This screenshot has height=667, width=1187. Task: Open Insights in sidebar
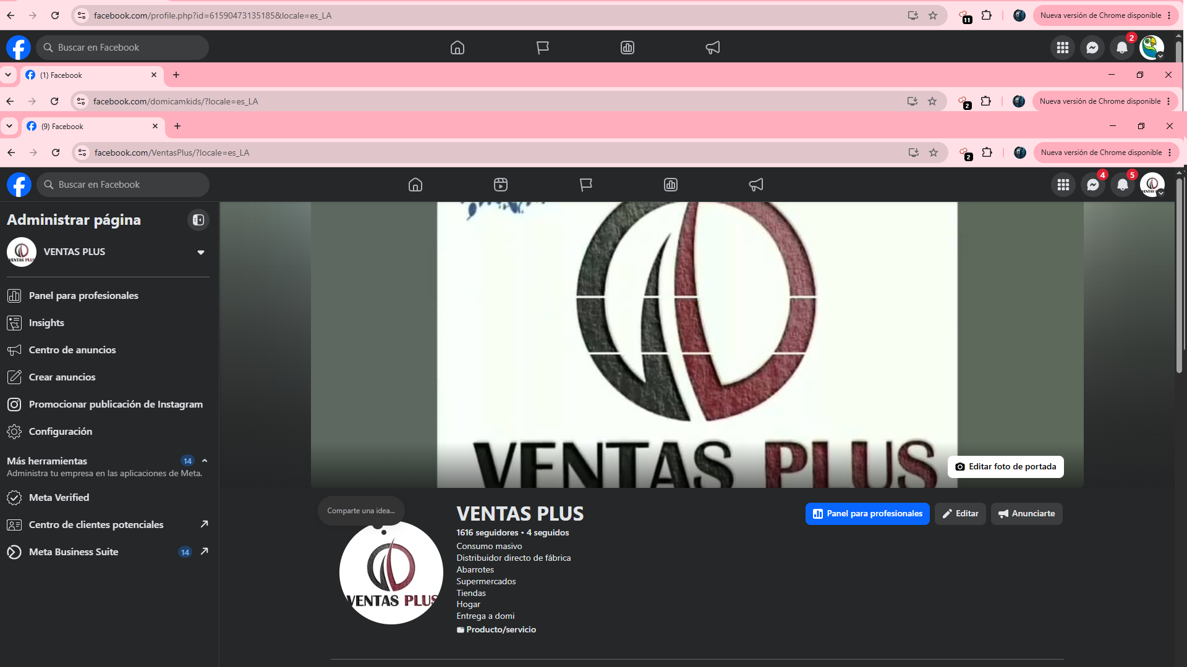tap(108, 323)
